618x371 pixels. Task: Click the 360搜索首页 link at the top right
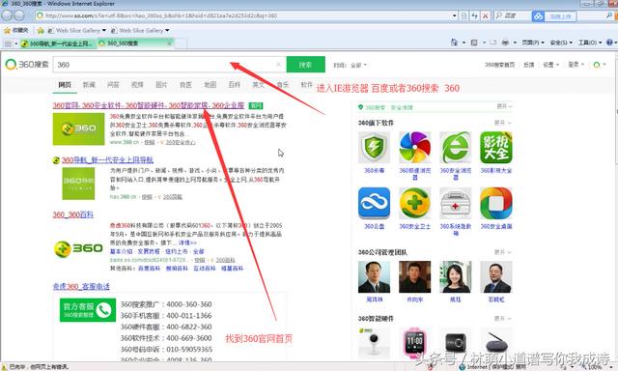click(x=499, y=65)
